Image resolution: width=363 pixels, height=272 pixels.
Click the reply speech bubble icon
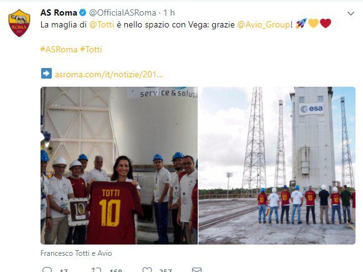click(47, 270)
